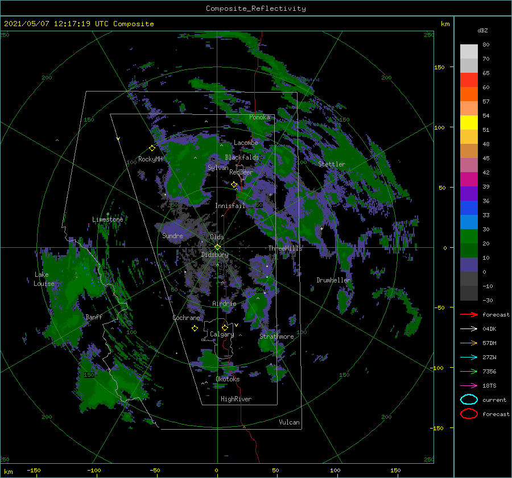Click the -30 value on the dBZ scale

click(488, 300)
